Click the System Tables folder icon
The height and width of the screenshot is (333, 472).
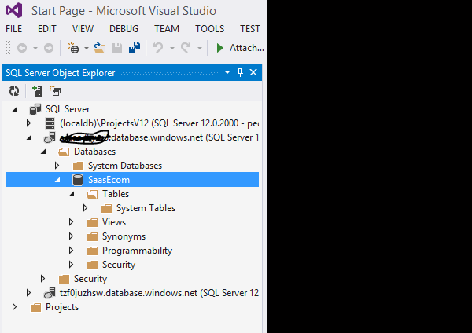point(106,208)
